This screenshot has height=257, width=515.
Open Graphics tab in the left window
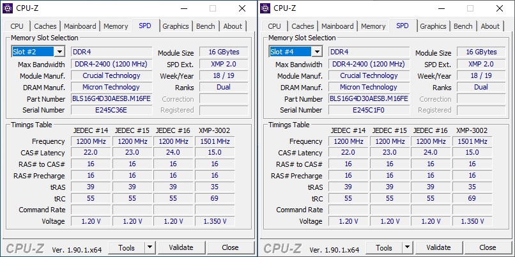tap(176, 26)
